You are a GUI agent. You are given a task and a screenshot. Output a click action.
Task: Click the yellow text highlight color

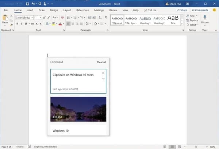click(x=53, y=24)
